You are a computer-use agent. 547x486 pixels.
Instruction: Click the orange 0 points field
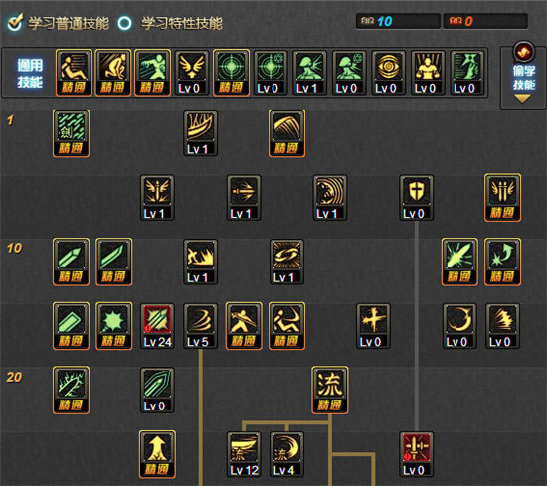point(485,21)
